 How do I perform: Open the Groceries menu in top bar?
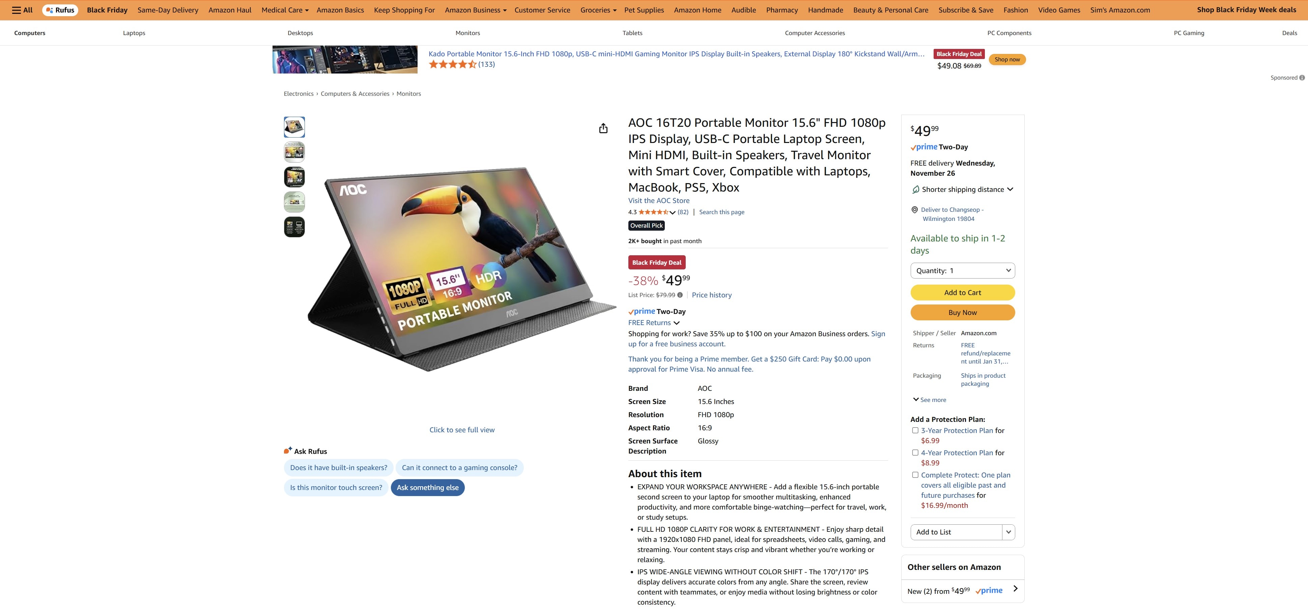coord(598,10)
